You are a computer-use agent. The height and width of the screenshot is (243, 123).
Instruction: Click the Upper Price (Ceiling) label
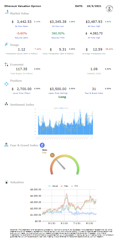click(58, 93)
